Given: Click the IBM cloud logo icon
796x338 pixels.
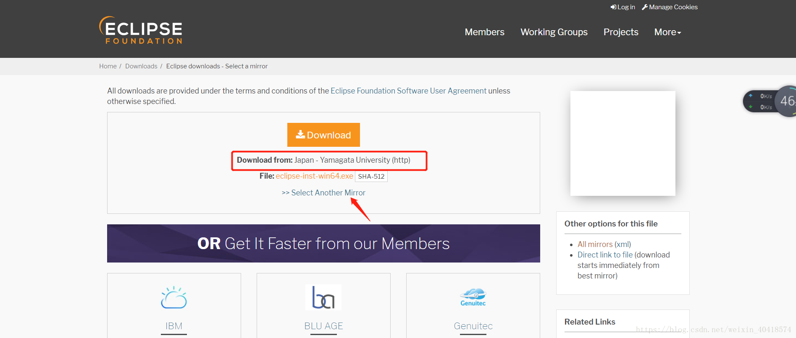Looking at the screenshot, I should pos(174,298).
